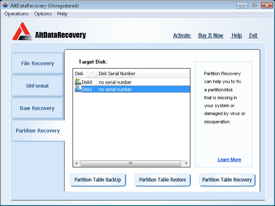The height and width of the screenshot is (206, 275).
Task: Click the Disk0 drive icon
Action: 78,82
